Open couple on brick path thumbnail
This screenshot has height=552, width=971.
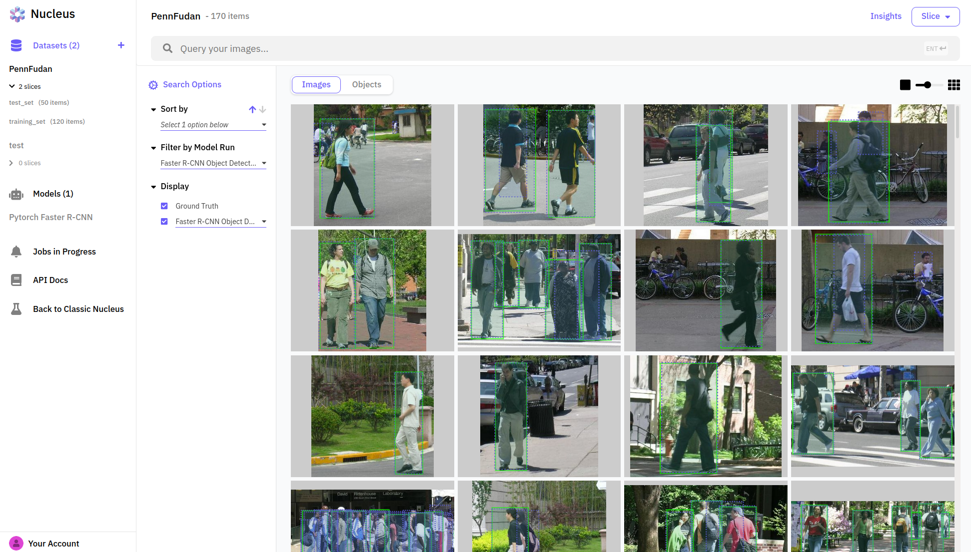(372, 290)
